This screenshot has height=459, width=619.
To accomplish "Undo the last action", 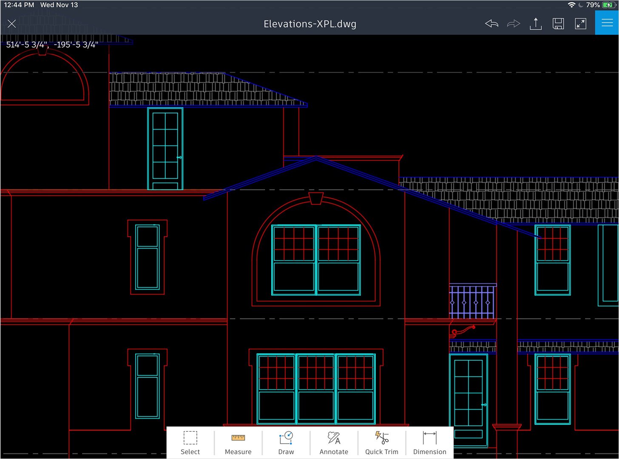I will click(491, 24).
